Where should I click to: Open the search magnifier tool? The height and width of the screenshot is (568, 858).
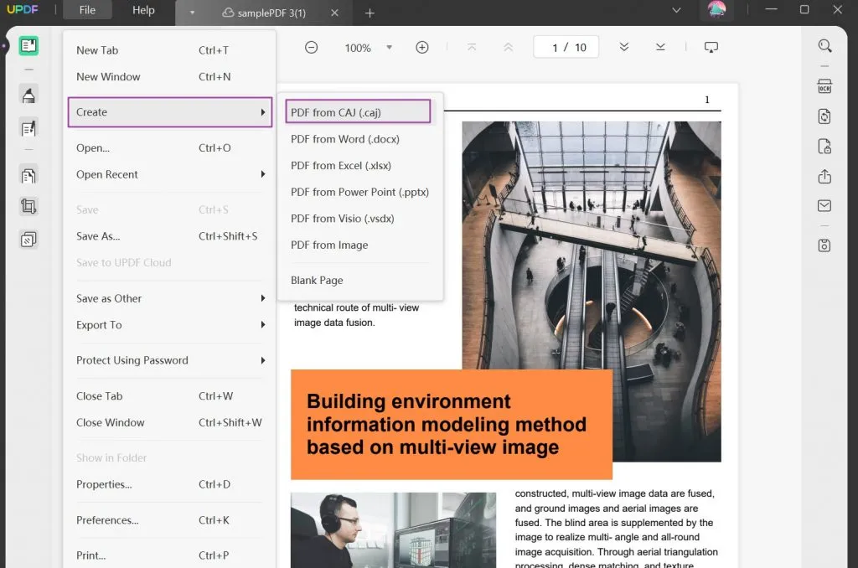click(x=824, y=47)
